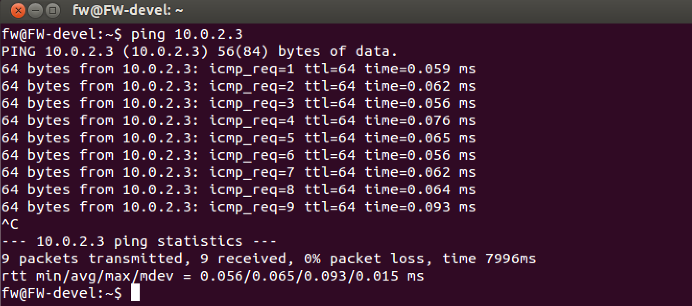The width and height of the screenshot is (692, 306).
Task: Click the icmp_req=1 reply line
Action: coord(238,69)
